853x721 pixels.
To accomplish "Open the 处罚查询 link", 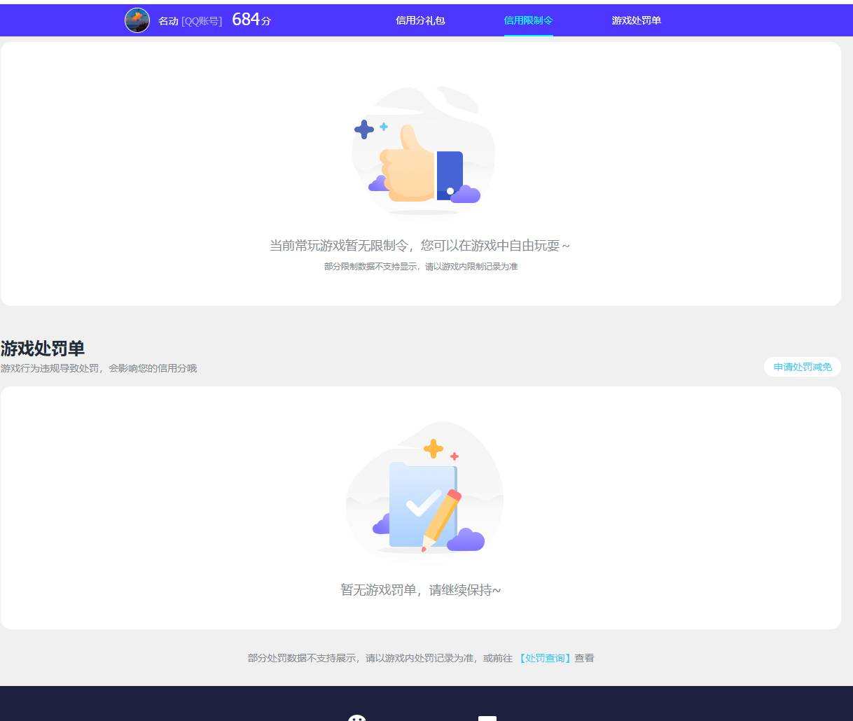I will (x=545, y=658).
